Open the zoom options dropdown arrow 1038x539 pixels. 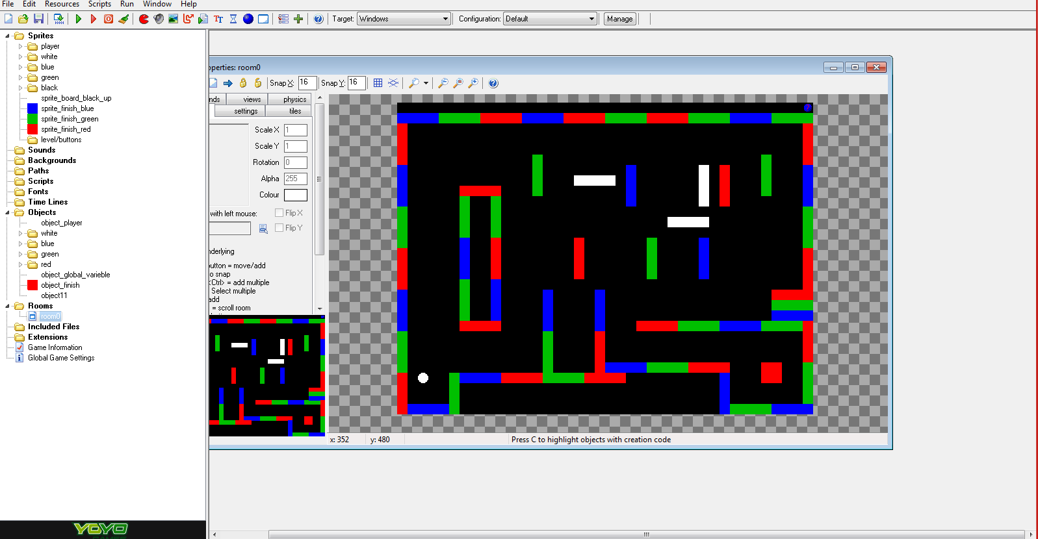pyautogui.click(x=426, y=83)
